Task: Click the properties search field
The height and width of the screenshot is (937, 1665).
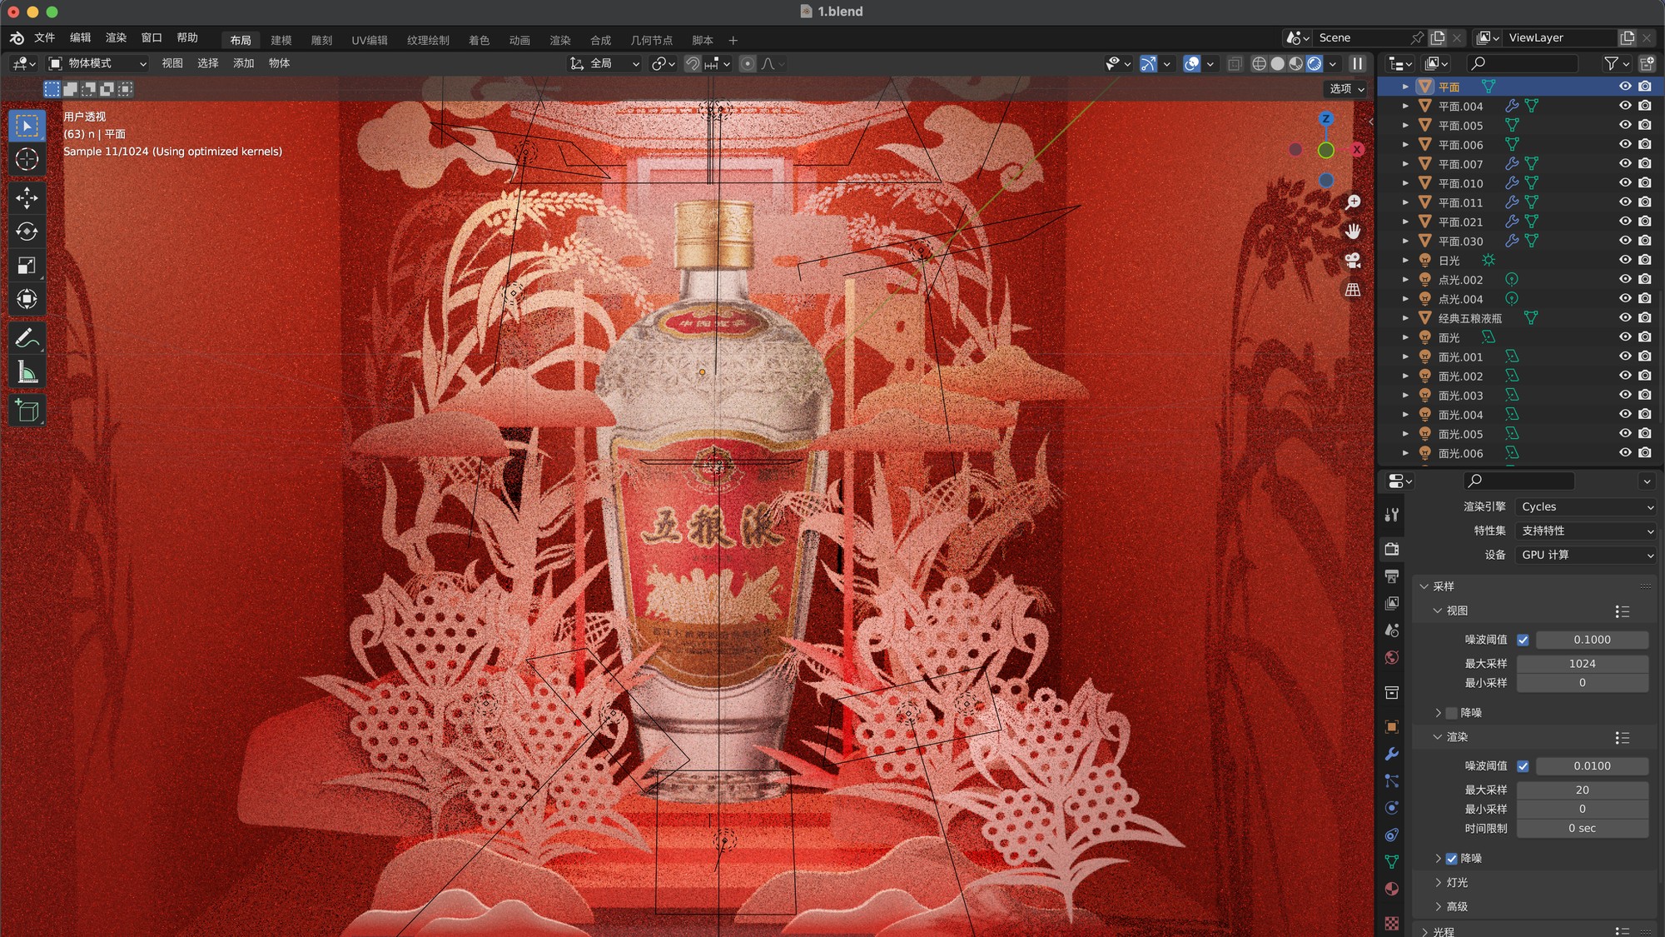Action: pos(1519,481)
